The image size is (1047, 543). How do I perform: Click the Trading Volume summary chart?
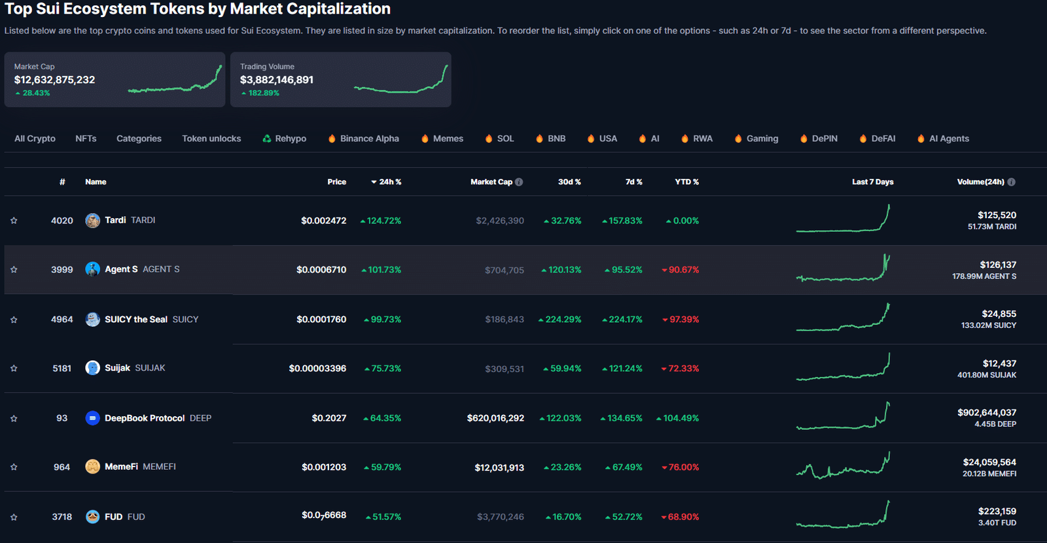[x=400, y=80]
